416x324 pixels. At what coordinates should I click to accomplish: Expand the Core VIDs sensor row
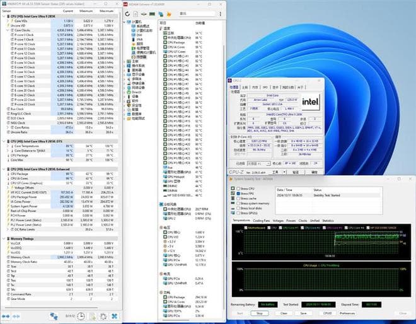coord(7,20)
